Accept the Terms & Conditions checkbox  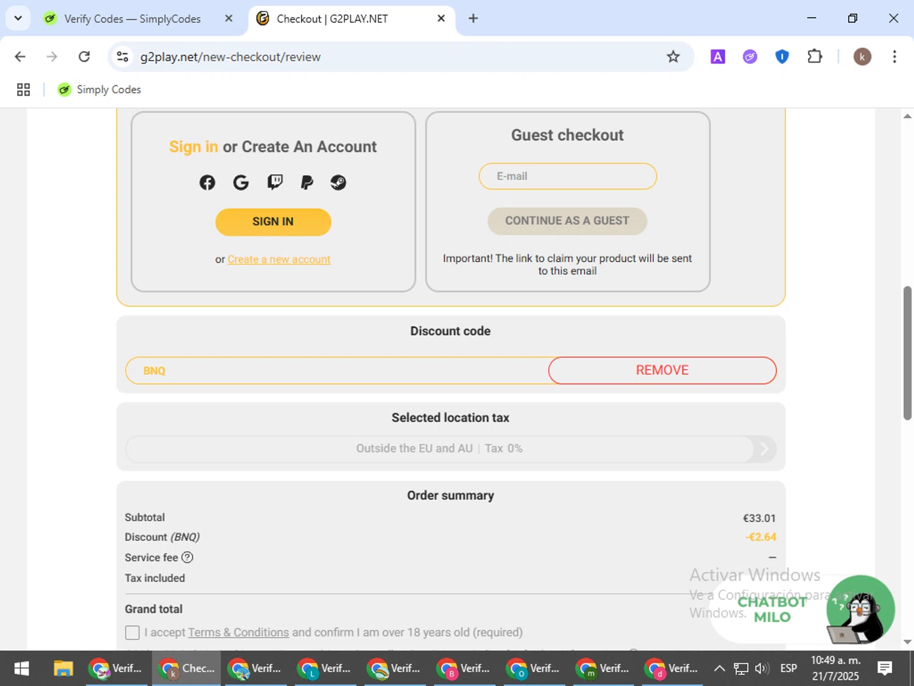pyautogui.click(x=132, y=632)
